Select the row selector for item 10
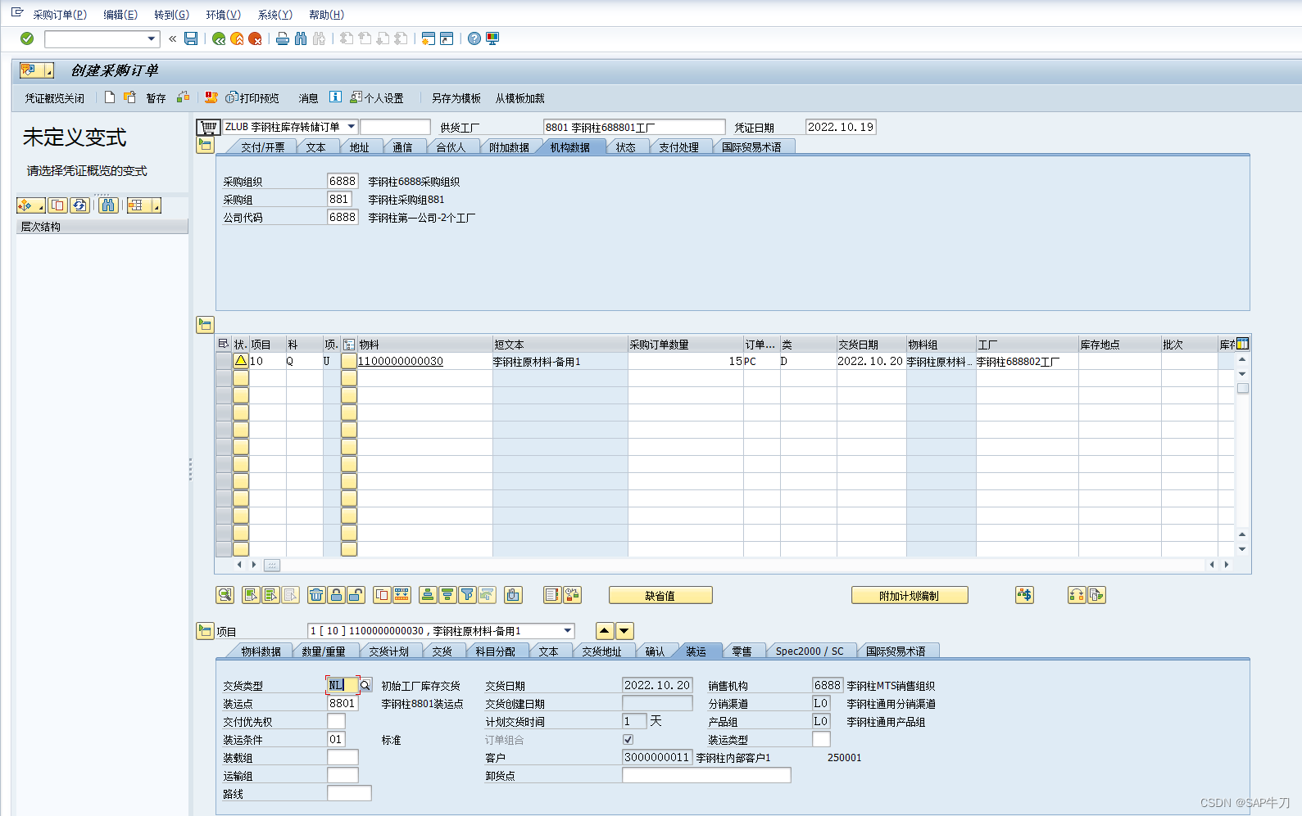Viewport: 1302px width, 816px height. [x=224, y=361]
